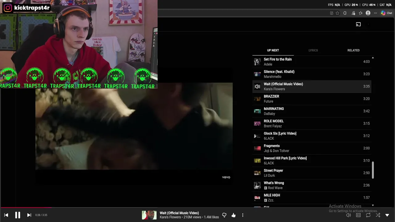Screen dimensions: 395x222
Task: Click the 0:28 / 3:35 time display
Action: [x=41, y=215]
